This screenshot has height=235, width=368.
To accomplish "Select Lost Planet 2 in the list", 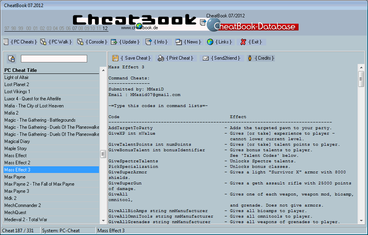I will (x=51, y=85).
